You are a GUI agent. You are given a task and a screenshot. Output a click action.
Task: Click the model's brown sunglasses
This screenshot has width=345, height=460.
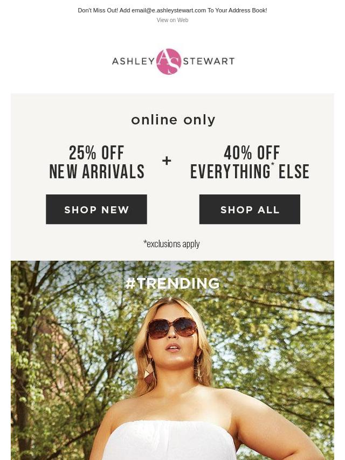click(172, 327)
